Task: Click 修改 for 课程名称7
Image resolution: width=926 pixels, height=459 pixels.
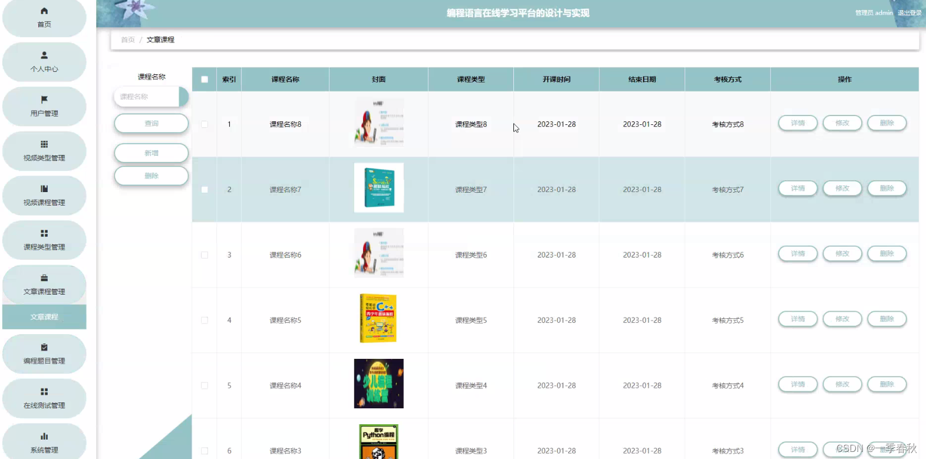Action: (x=842, y=189)
